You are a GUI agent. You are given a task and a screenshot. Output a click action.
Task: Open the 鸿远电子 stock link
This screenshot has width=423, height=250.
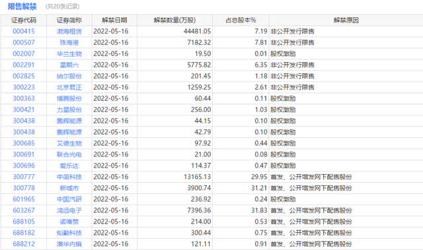(69, 210)
